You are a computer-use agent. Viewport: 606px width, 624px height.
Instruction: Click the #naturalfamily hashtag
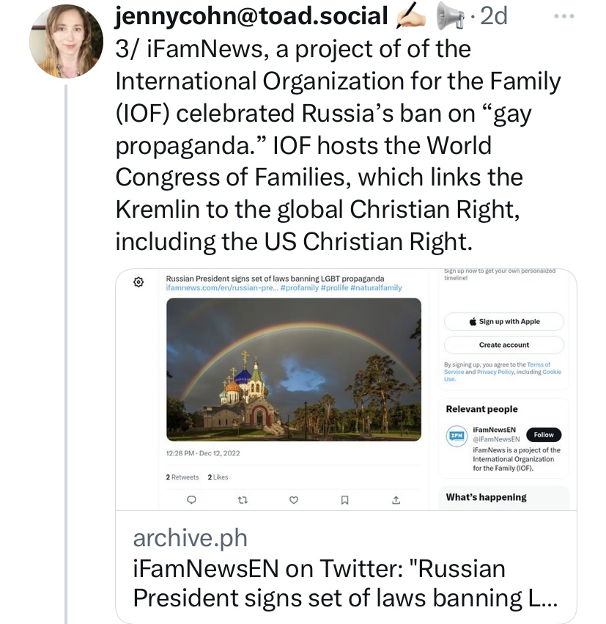click(x=376, y=288)
